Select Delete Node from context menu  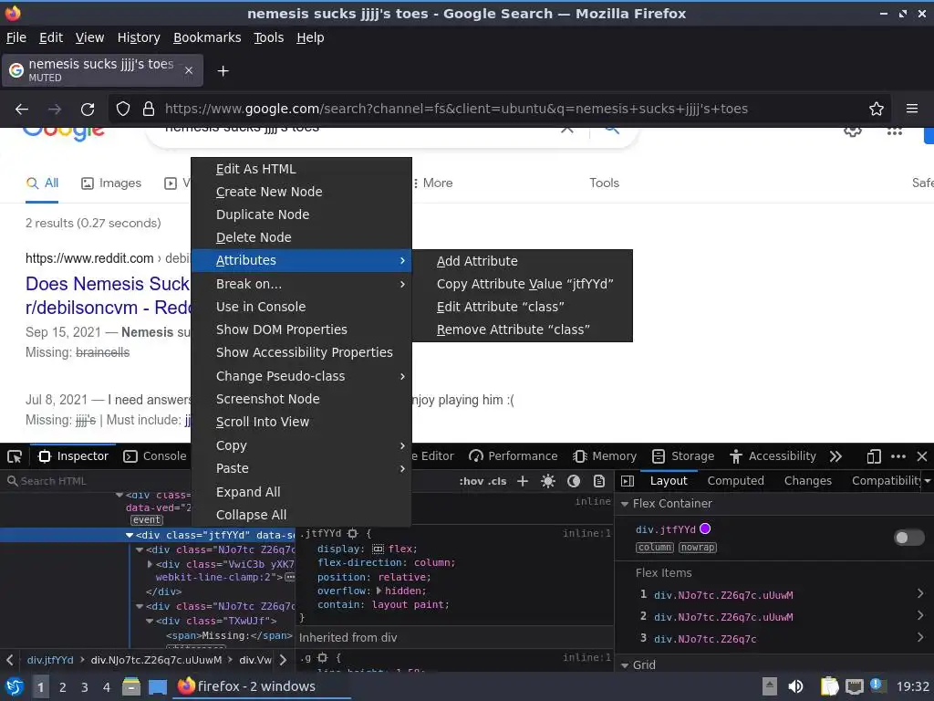pos(301,237)
